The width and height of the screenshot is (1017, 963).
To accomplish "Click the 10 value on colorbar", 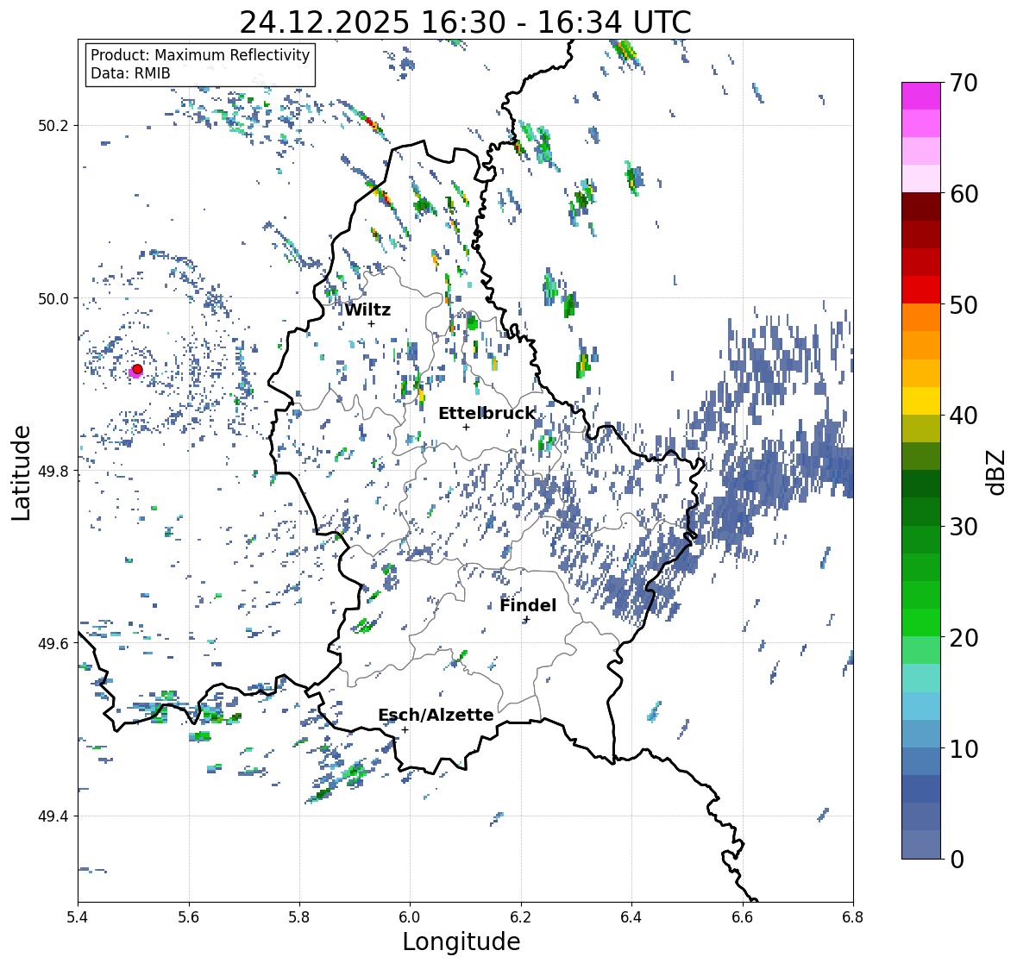I will [964, 748].
